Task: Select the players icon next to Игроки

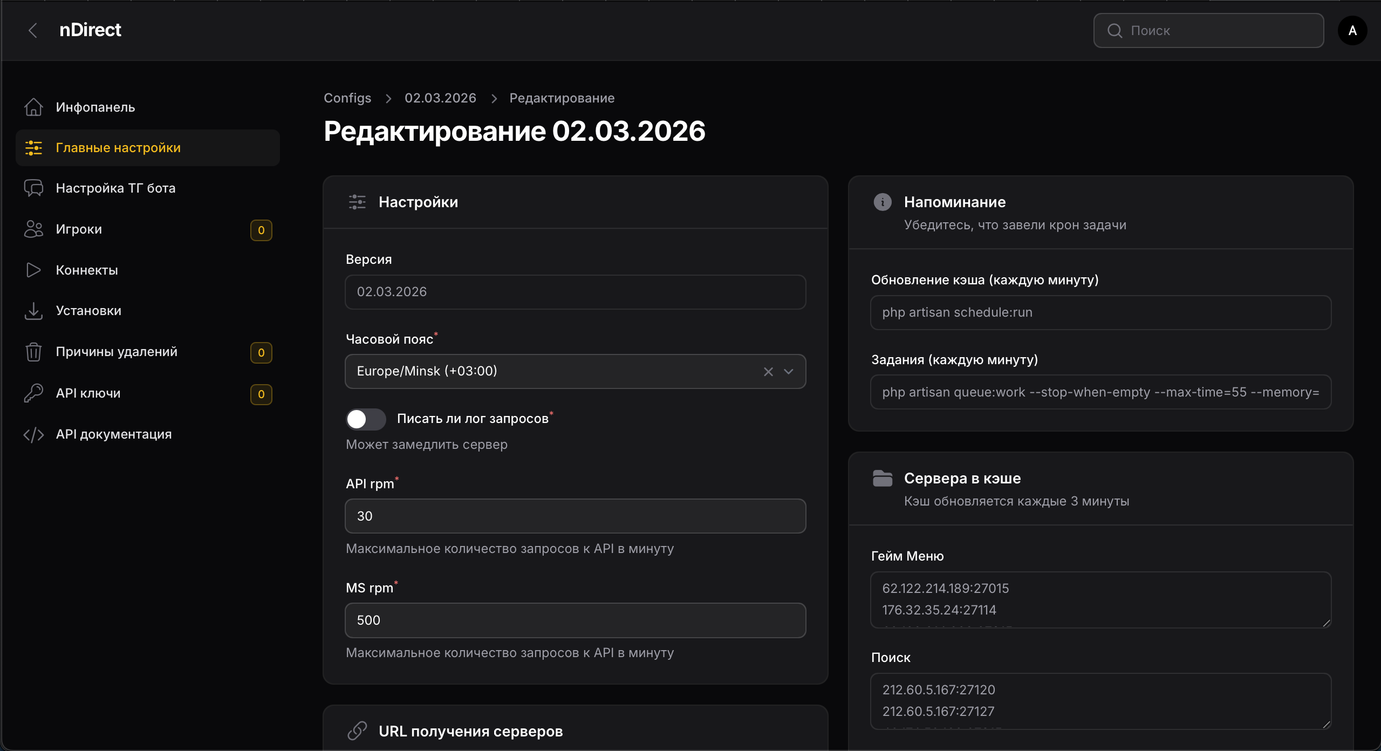Action: click(34, 229)
